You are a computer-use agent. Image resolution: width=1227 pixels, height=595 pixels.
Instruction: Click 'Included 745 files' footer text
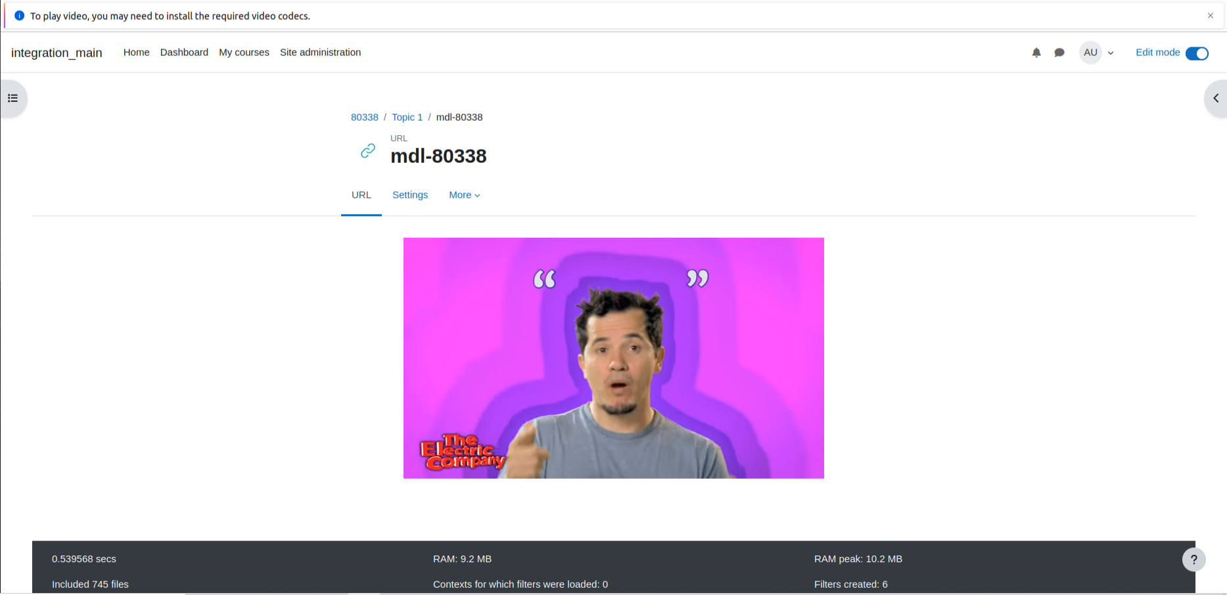point(90,584)
